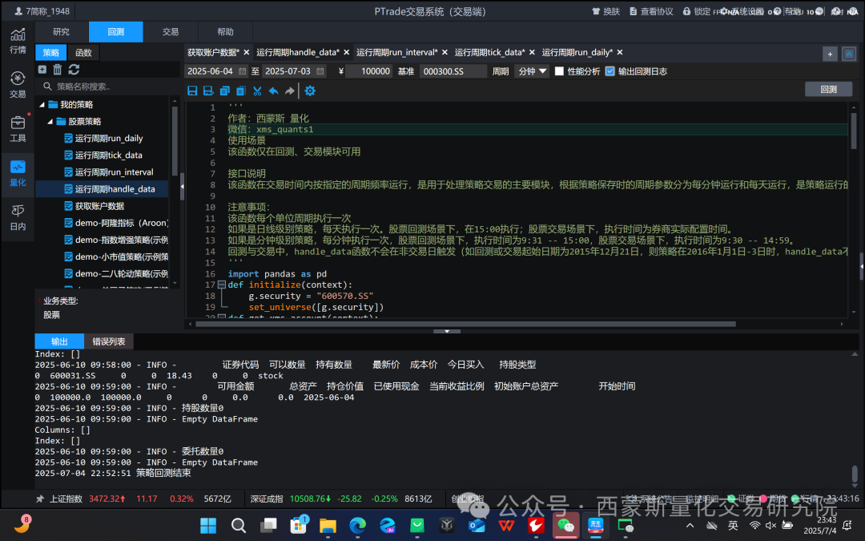Click the initial capital 100000 field
The width and height of the screenshot is (865, 541).
click(368, 71)
